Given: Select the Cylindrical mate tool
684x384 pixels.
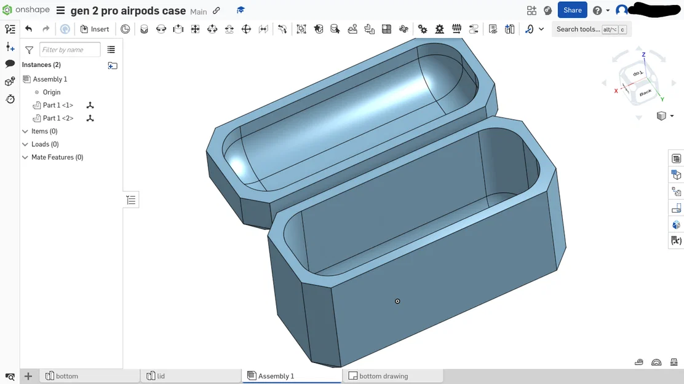Looking at the screenshot, I should (212, 29).
